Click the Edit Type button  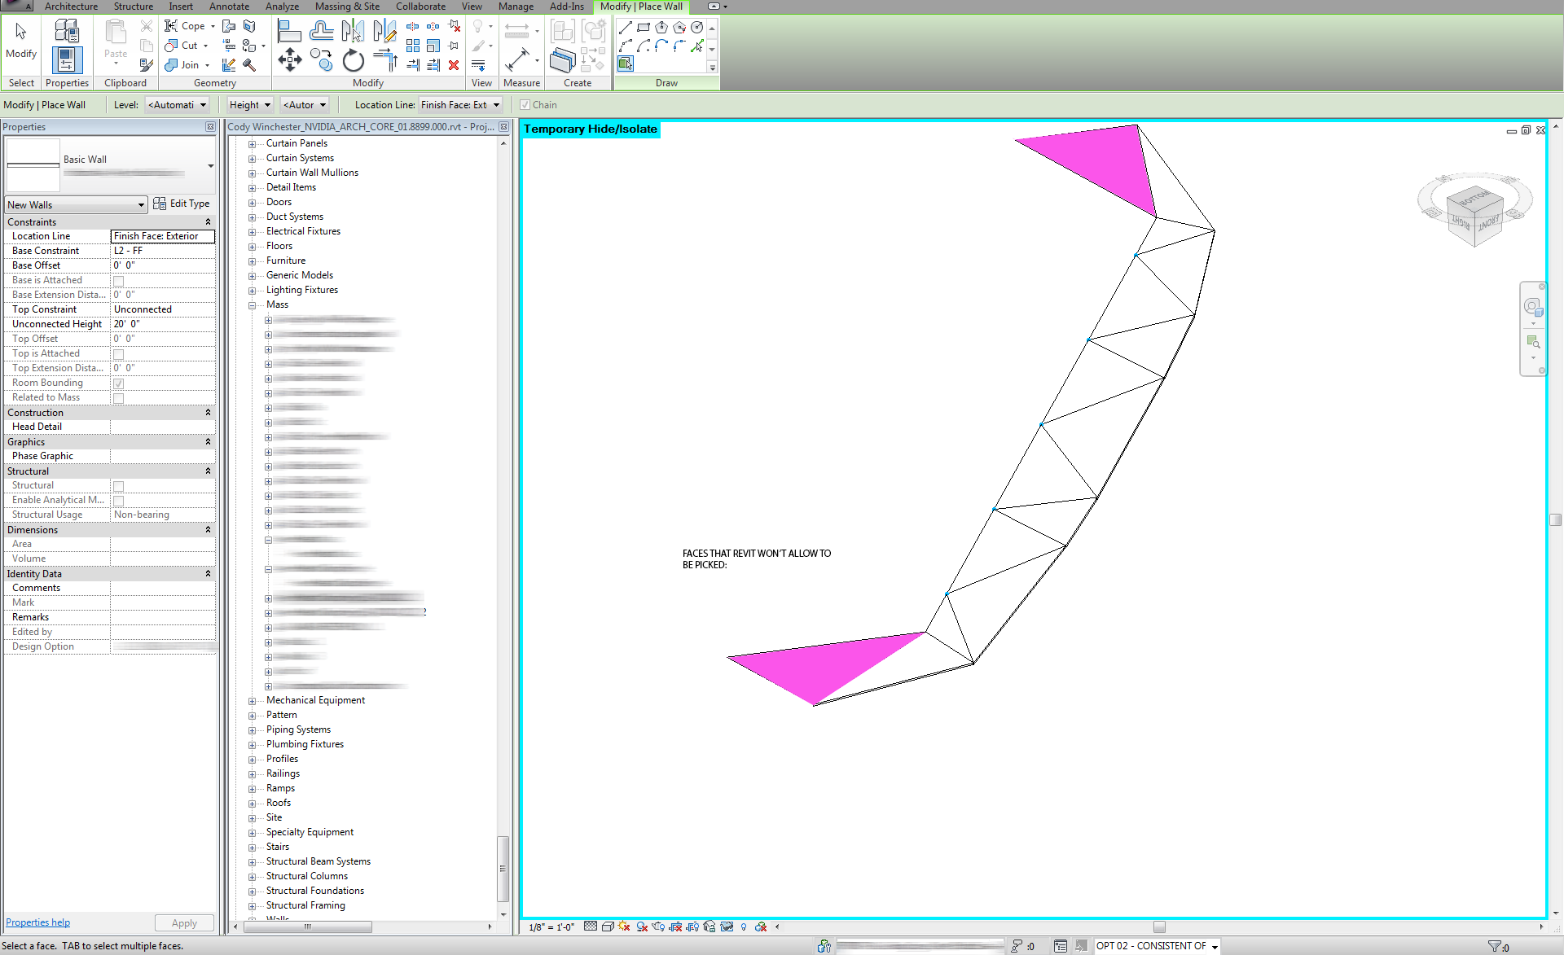(x=182, y=204)
